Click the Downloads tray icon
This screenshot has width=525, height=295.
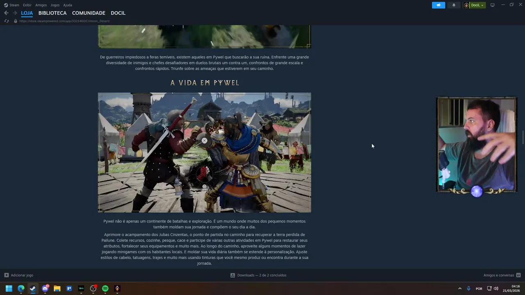click(233, 275)
